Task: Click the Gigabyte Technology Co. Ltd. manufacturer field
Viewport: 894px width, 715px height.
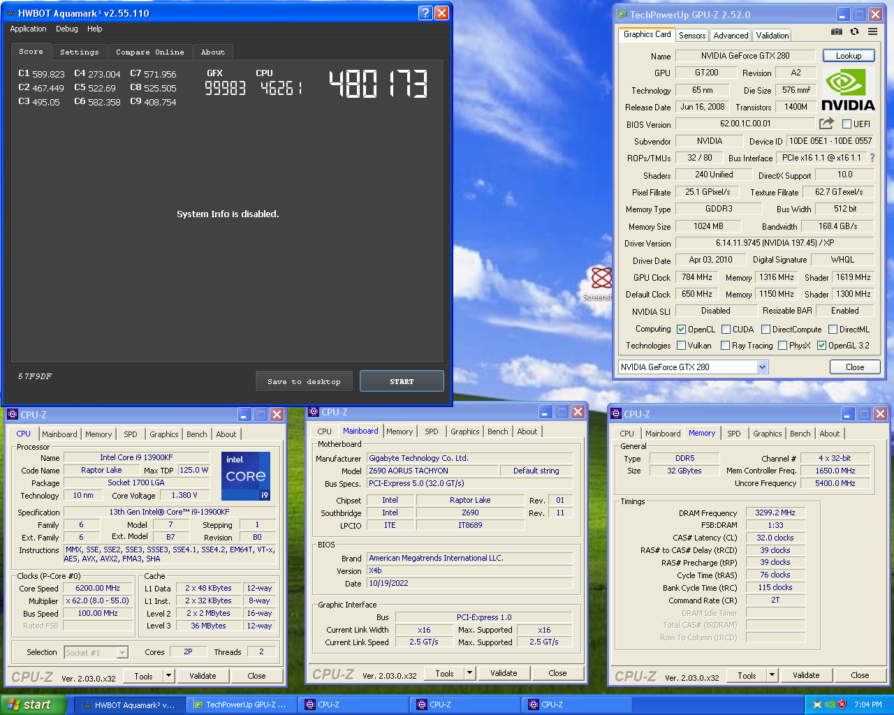Action: click(x=471, y=458)
